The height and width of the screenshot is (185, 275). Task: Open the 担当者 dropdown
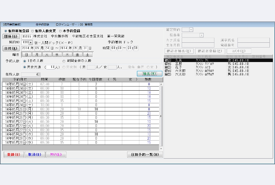click(202, 35)
